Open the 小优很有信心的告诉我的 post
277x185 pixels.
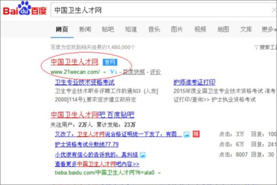(x=96, y=155)
